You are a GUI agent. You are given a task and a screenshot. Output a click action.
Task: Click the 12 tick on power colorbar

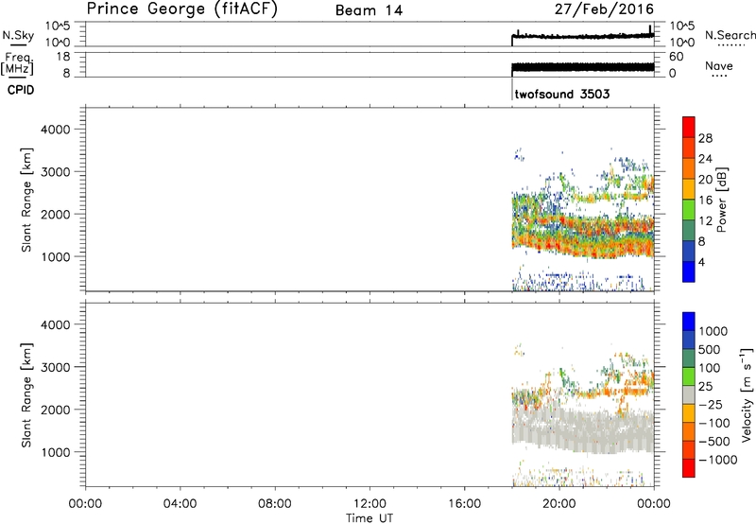click(x=705, y=221)
